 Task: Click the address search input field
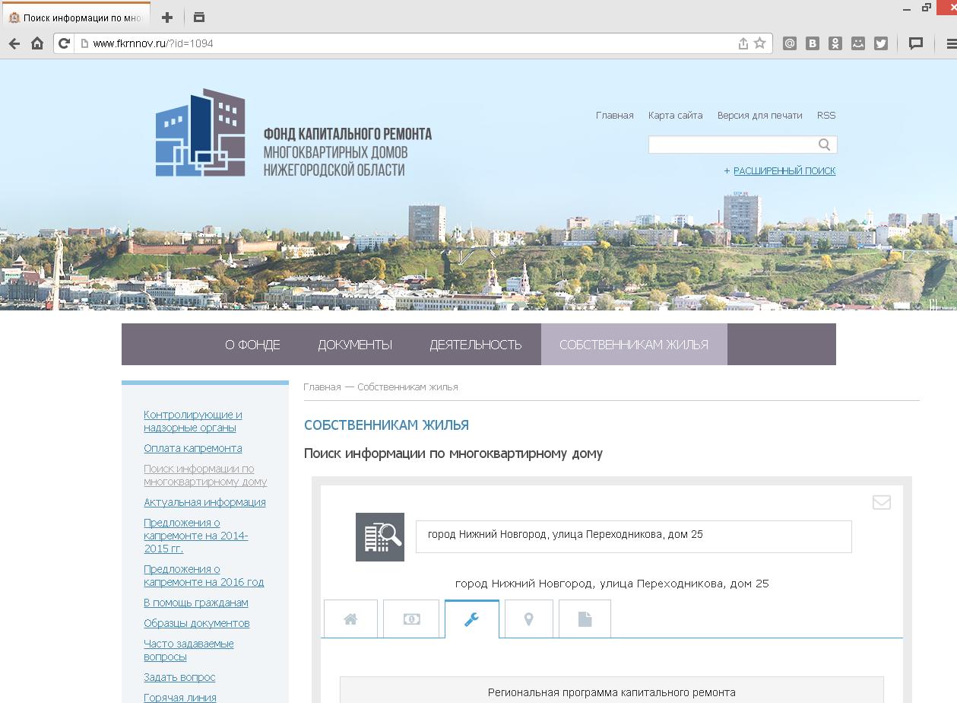(x=632, y=536)
